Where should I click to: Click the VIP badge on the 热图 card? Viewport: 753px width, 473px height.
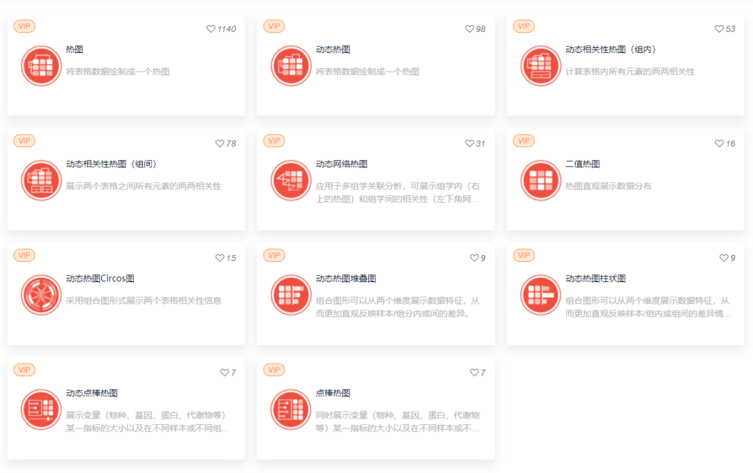[x=24, y=25]
